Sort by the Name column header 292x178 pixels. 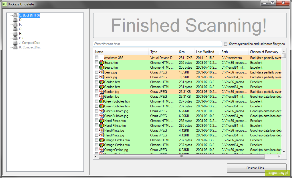(x=121, y=52)
